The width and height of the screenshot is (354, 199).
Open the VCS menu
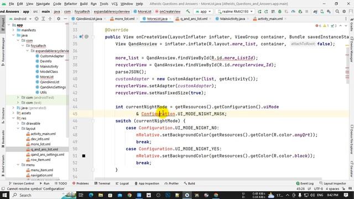coord(114,4)
